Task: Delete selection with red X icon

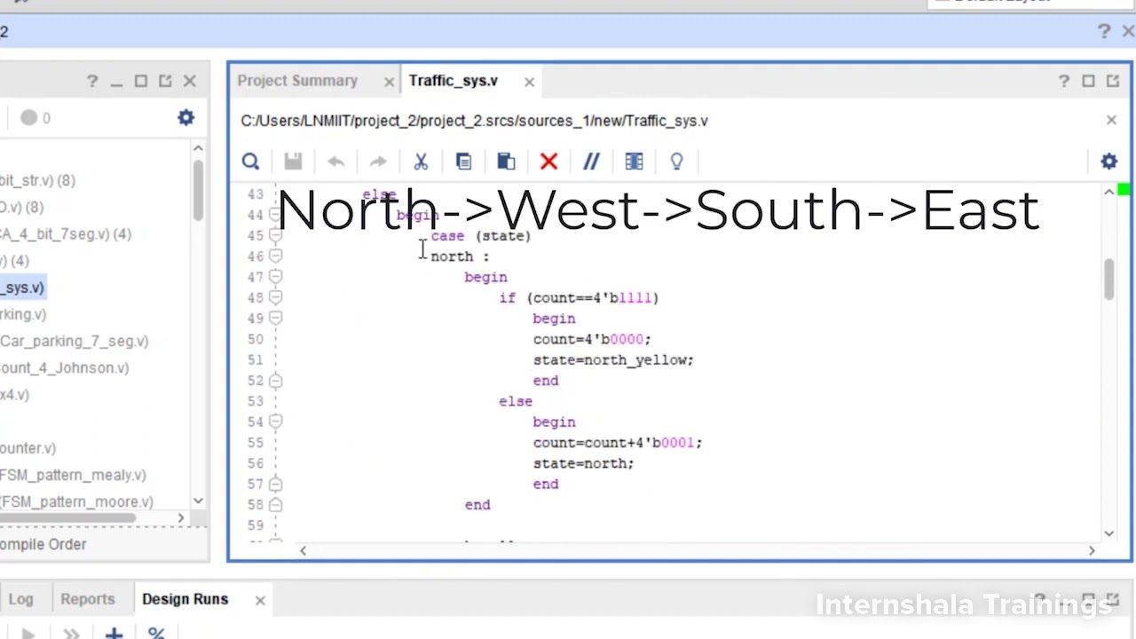Action: pos(548,162)
